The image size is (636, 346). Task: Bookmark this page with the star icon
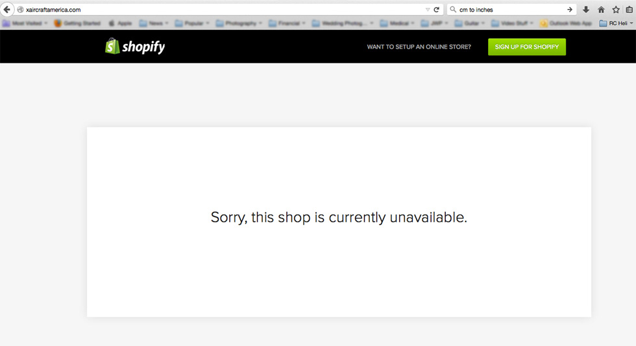[x=616, y=9]
